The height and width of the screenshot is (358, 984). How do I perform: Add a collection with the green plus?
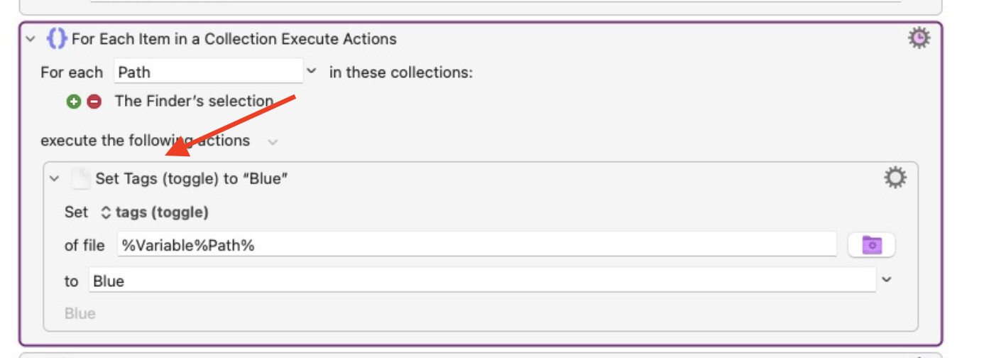(x=74, y=102)
